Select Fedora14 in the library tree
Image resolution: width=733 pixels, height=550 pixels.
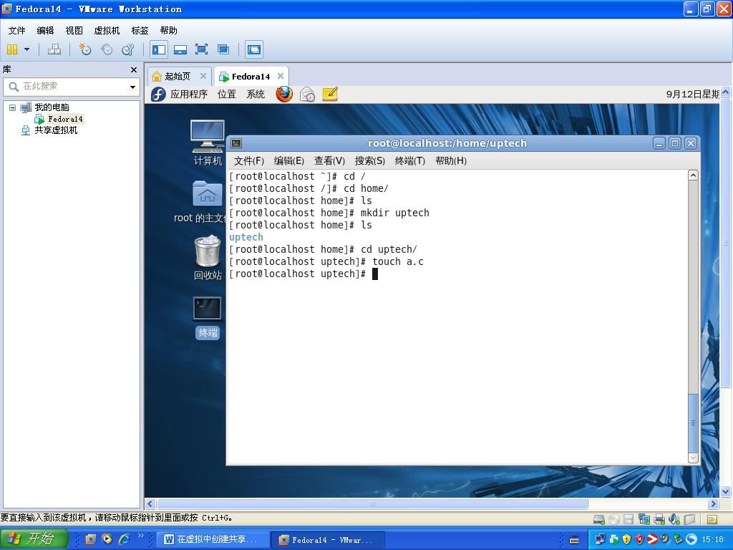coord(59,119)
